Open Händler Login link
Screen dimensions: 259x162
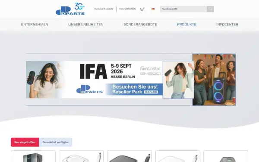point(104,9)
